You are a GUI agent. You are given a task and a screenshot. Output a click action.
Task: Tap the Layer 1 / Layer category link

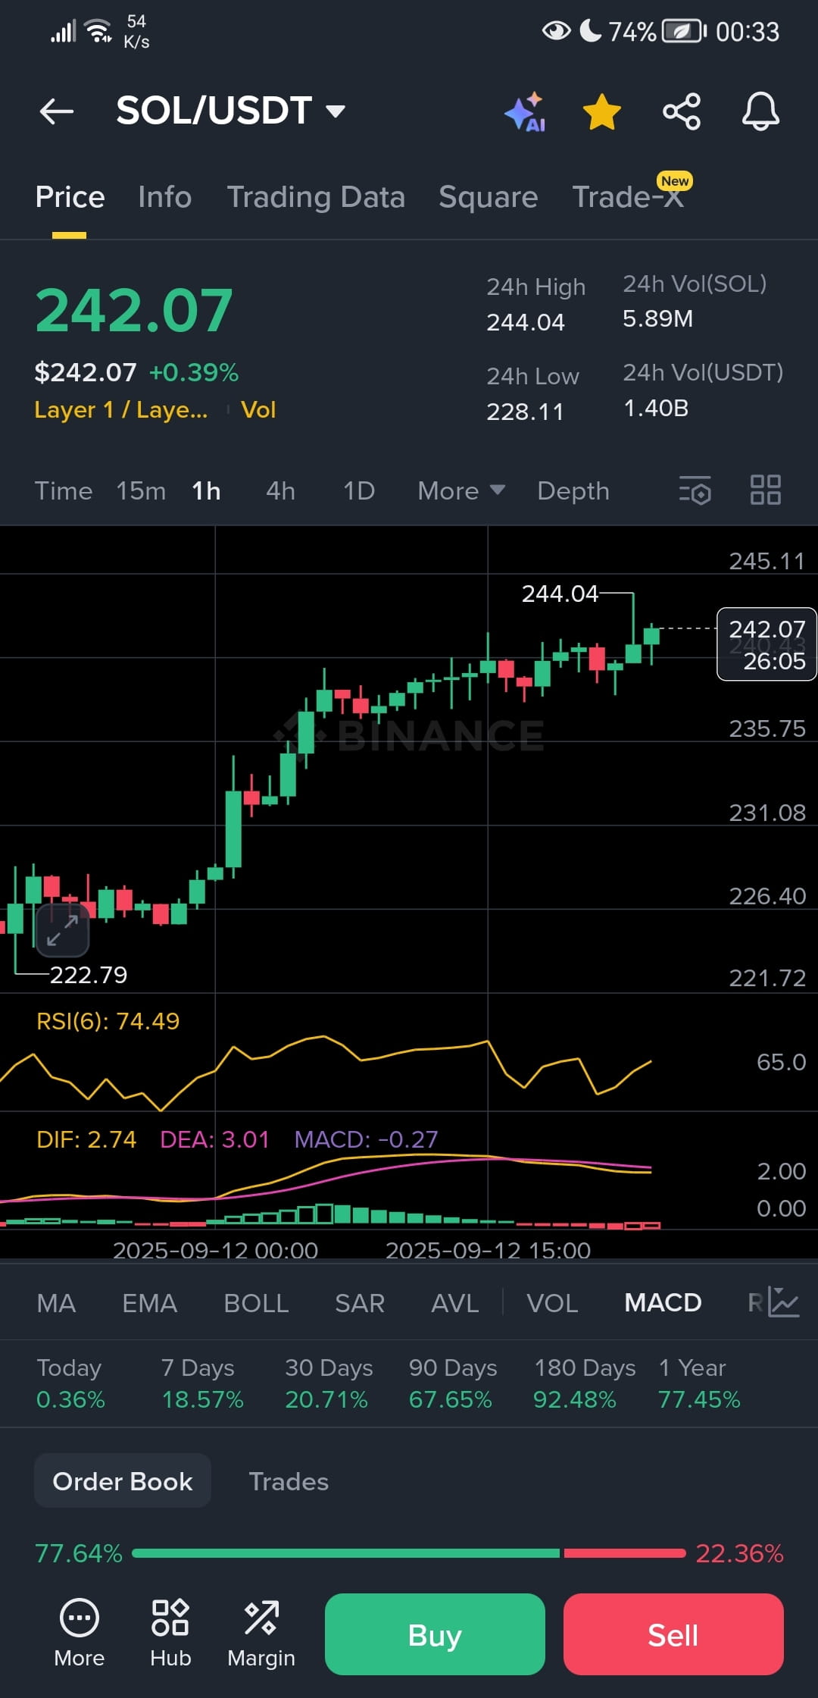point(120,410)
